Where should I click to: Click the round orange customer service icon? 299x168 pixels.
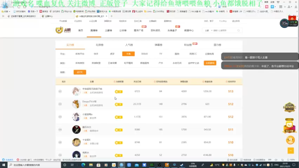[x=290, y=140]
